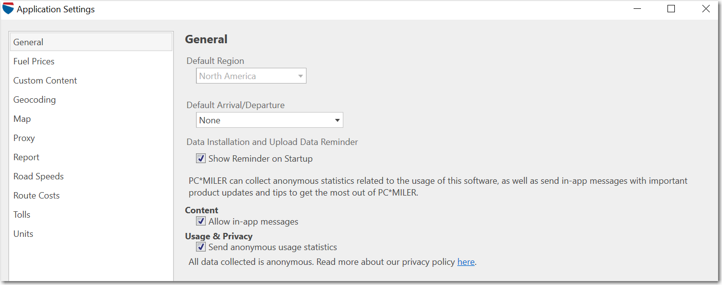Select Route Costs category
The image size is (722, 285).
click(36, 196)
